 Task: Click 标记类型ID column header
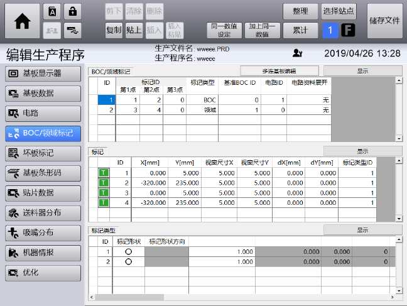357,162
